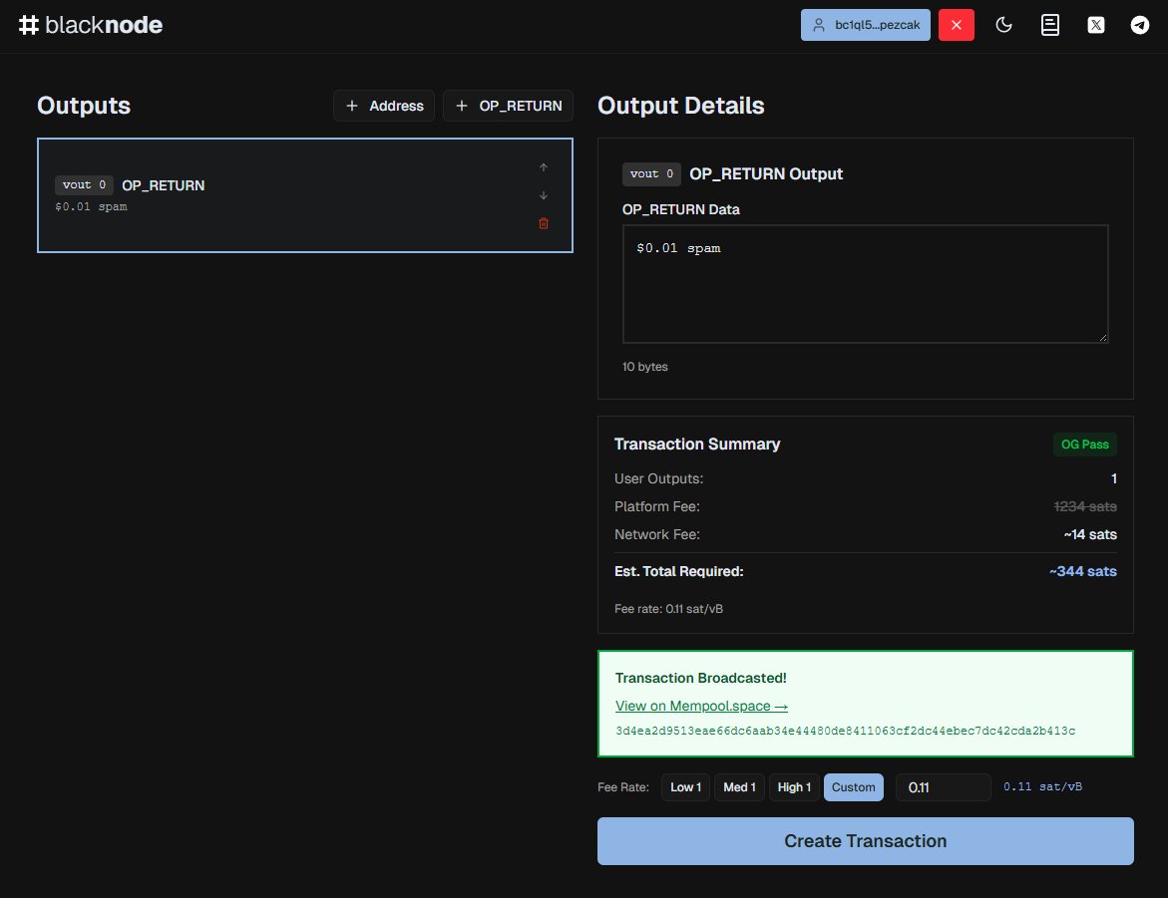Move vout 0 output down arrow
This screenshot has width=1168, height=898.
(x=543, y=195)
